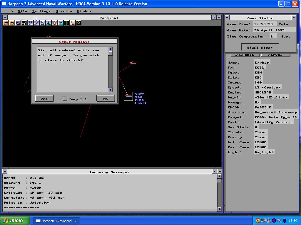Click Yes to close to attack
Image resolution: width=301 pixels, height=225 pixels.
(x=44, y=98)
